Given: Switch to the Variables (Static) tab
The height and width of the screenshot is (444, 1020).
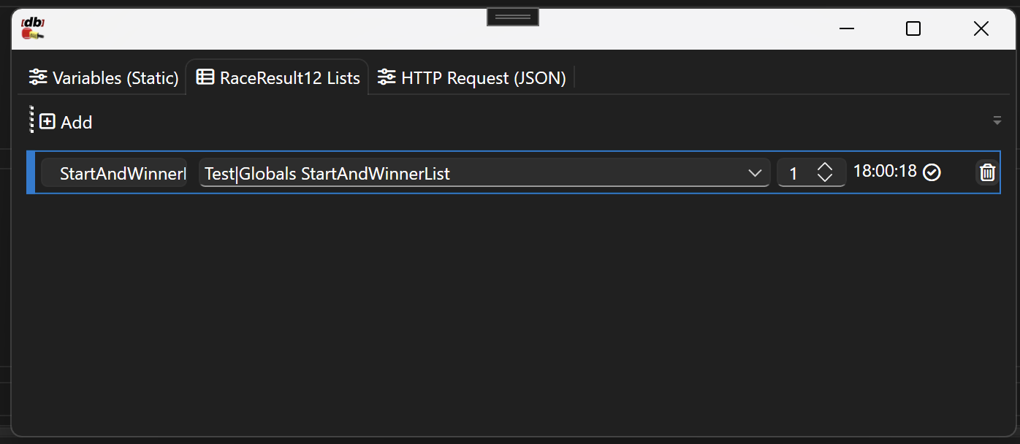Looking at the screenshot, I should pos(104,78).
